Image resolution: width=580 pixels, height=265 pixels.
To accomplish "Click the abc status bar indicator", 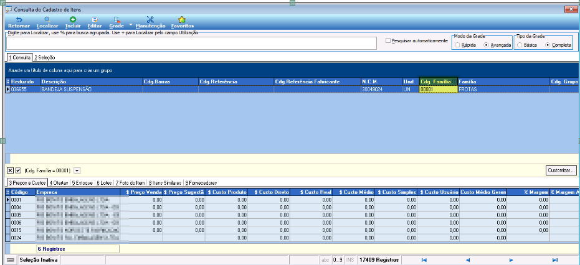I will (x=325, y=260).
